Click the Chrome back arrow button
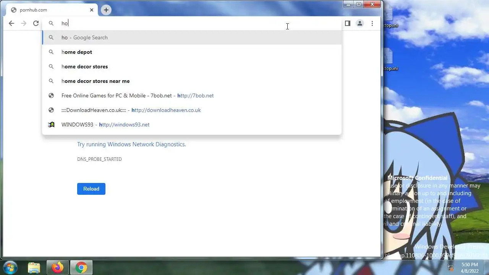 click(11, 23)
